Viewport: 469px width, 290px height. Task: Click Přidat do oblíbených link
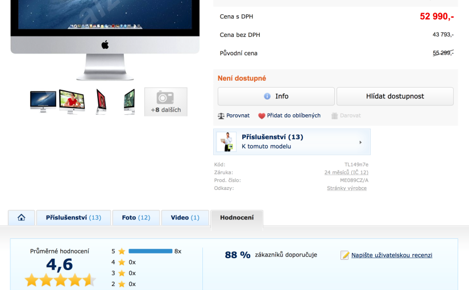[x=294, y=115]
